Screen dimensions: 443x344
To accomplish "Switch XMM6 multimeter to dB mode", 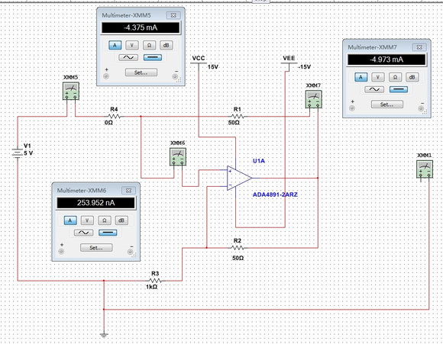I will [121, 220].
